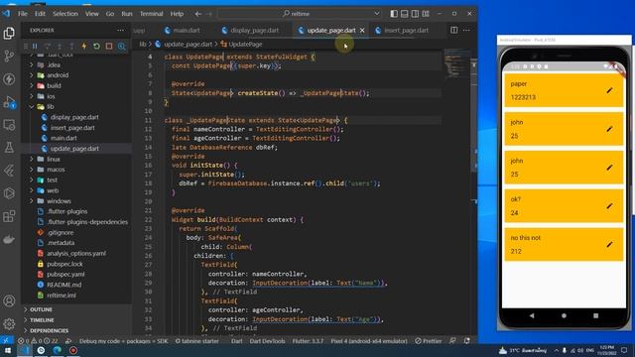Image resolution: width=635 pixels, height=357 pixels.
Task: Toggle the primary side bar layout icon
Action: 394,14
